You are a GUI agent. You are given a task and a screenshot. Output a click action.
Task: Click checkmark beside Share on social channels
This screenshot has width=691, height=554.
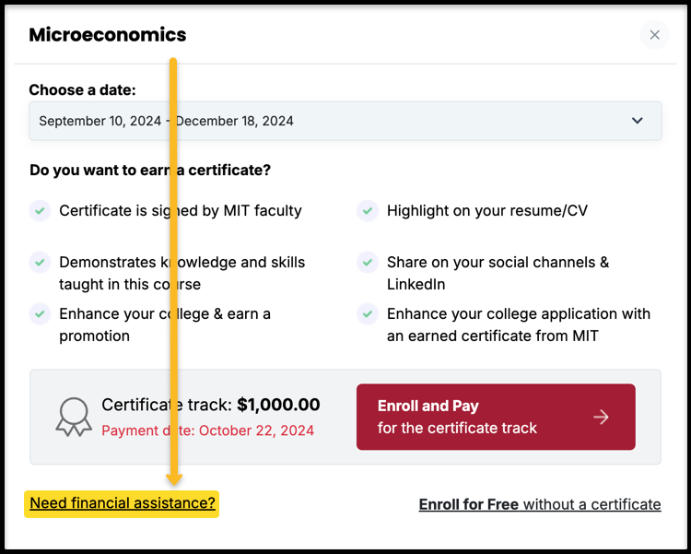click(x=367, y=263)
